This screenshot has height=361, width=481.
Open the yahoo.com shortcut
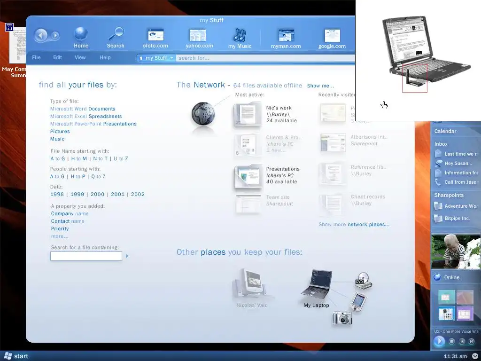[199, 39]
